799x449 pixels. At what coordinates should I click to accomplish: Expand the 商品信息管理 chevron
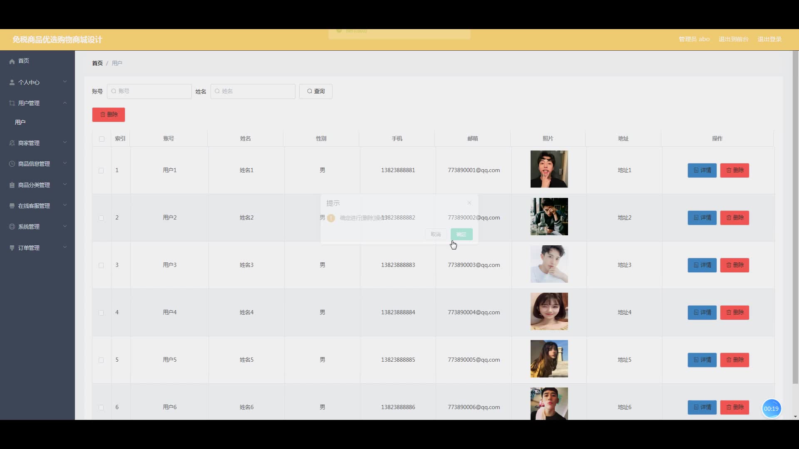click(x=65, y=163)
